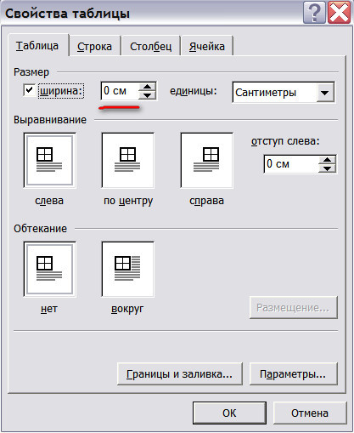Select center alignment icon (по центру)

pos(128,160)
